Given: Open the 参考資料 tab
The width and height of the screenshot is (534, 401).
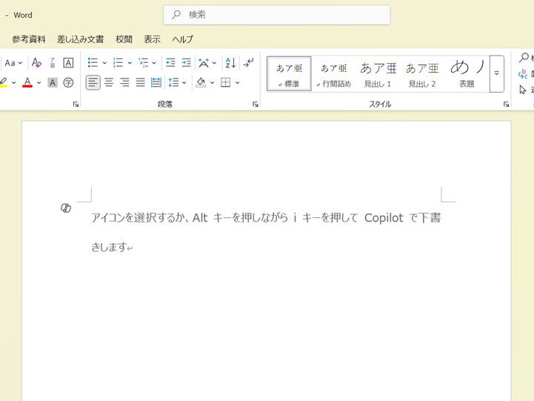Looking at the screenshot, I should click(29, 39).
